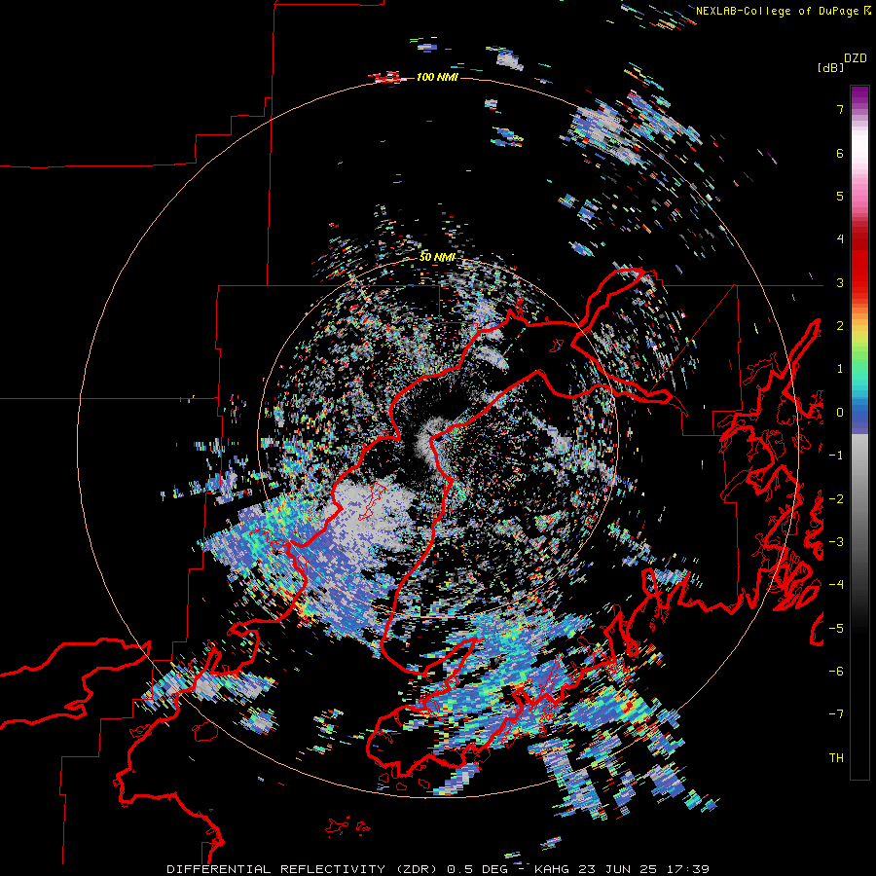Select the -1 scale value
This screenshot has width=876, height=876.
point(836,456)
